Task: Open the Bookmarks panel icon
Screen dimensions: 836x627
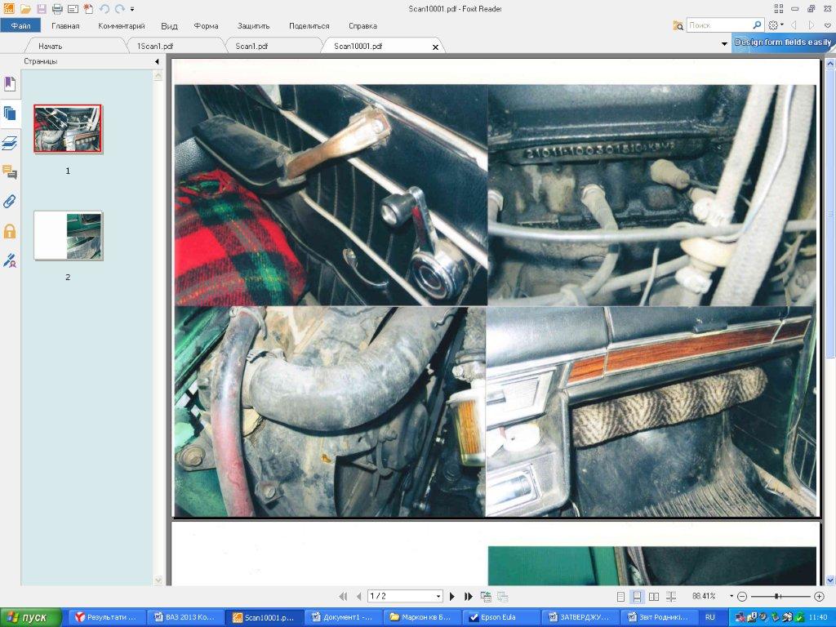Action: click(x=10, y=84)
